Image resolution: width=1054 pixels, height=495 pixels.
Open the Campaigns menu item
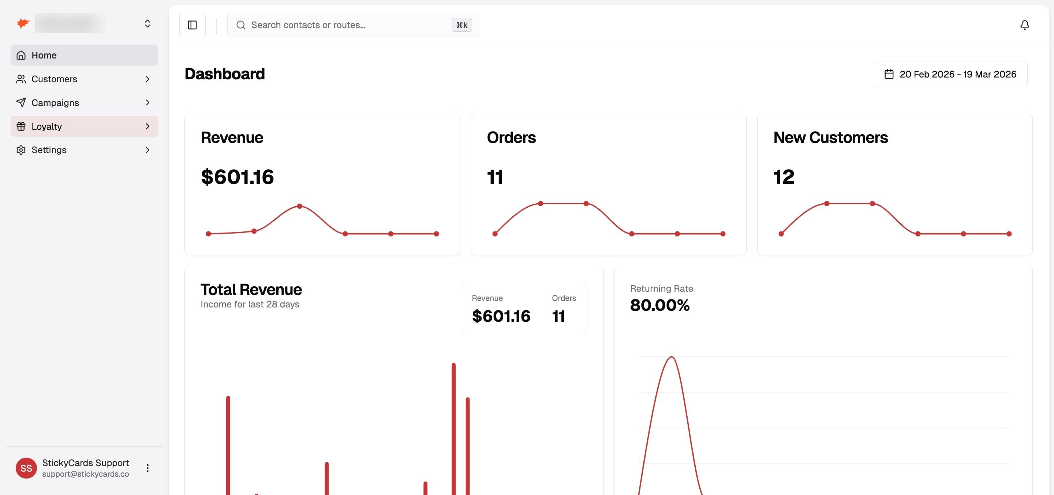point(84,103)
